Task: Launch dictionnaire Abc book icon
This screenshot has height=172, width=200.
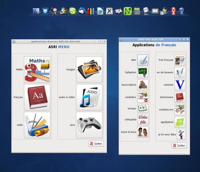Action: [x=180, y=97]
